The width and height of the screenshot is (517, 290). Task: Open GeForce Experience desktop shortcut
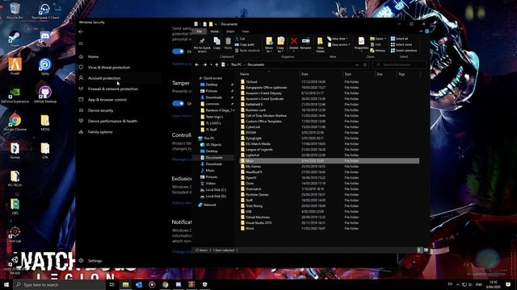pyautogui.click(x=15, y=95)
